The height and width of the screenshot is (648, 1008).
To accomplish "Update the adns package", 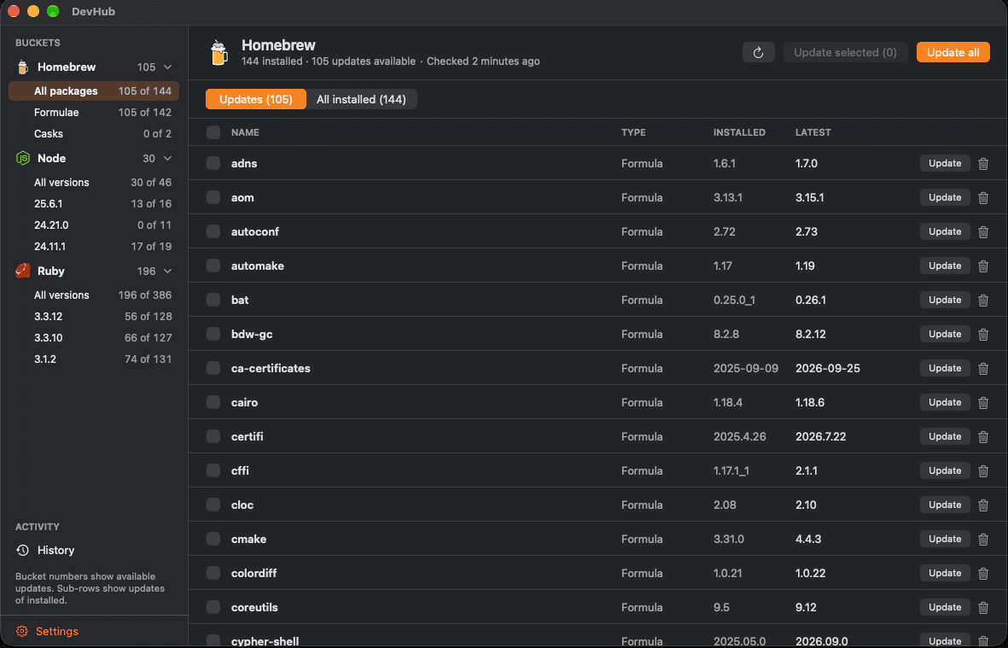I will (x=944, y=163).
